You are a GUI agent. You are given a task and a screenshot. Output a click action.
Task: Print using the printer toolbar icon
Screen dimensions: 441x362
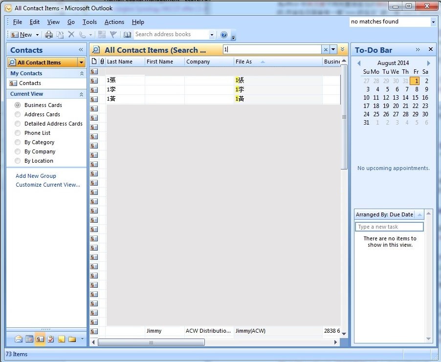coord(49,35)
